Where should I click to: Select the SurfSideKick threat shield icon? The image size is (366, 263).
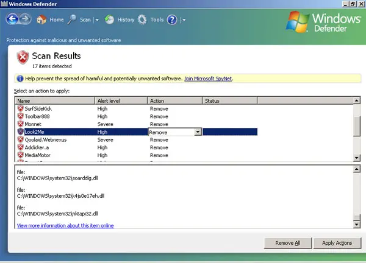pos(21,108)
